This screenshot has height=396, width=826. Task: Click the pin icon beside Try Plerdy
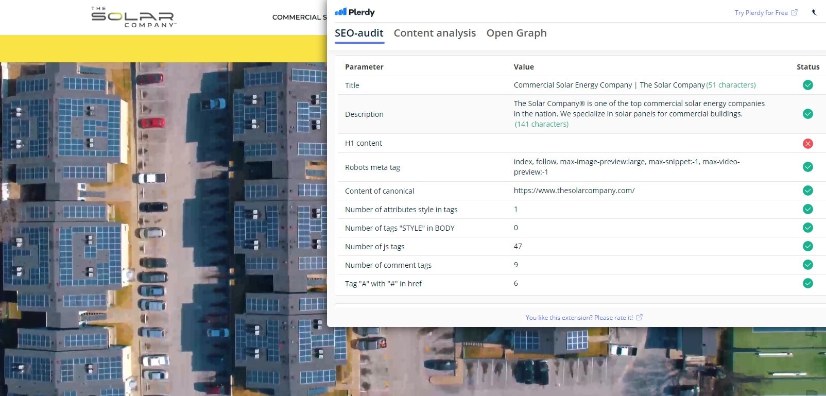pos(814,12)
